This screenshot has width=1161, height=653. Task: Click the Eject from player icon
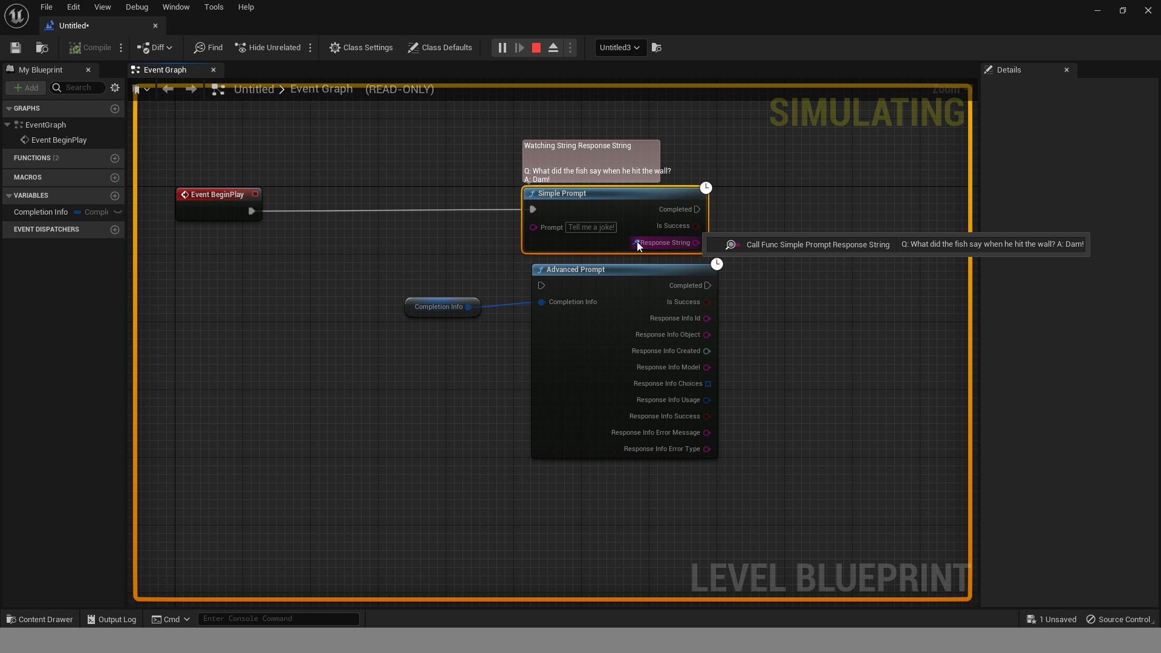point(553,48)
